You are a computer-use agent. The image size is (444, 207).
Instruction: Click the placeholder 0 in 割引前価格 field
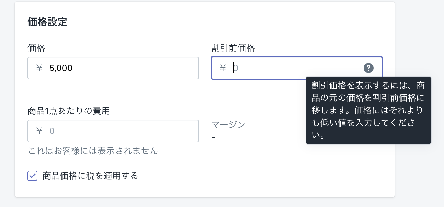coord(236,68)
